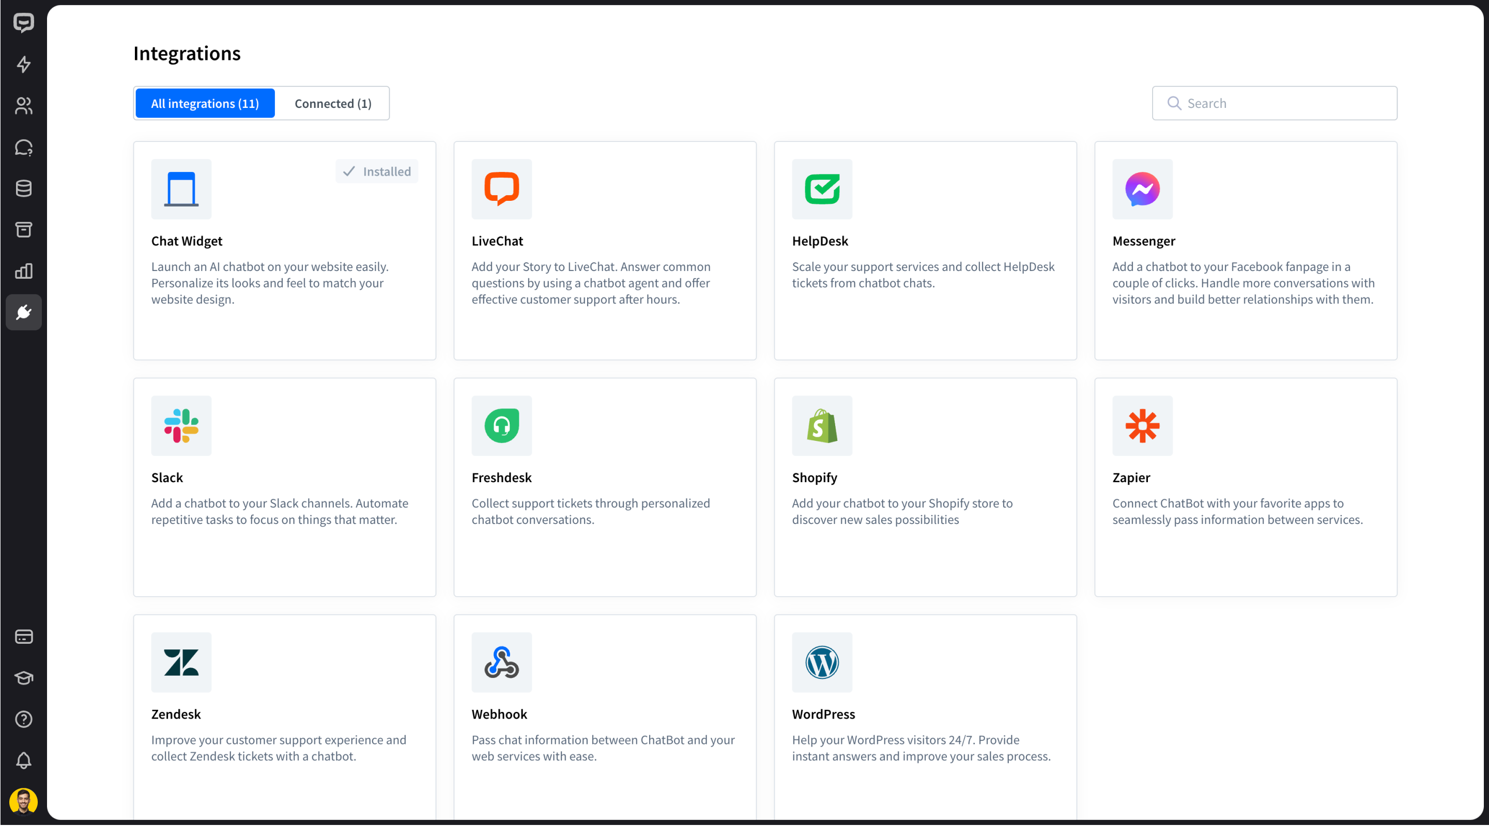This screenshot has width=1489, height=826.
Task: Click the chat question bubble sidebar icon
Action: 24,148
